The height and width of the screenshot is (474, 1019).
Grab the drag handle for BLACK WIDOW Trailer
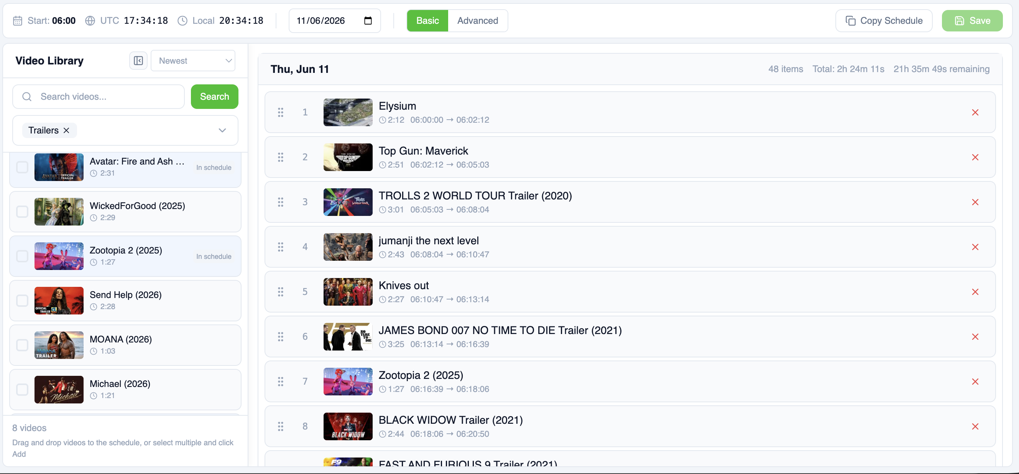click(x=281, y=426)
